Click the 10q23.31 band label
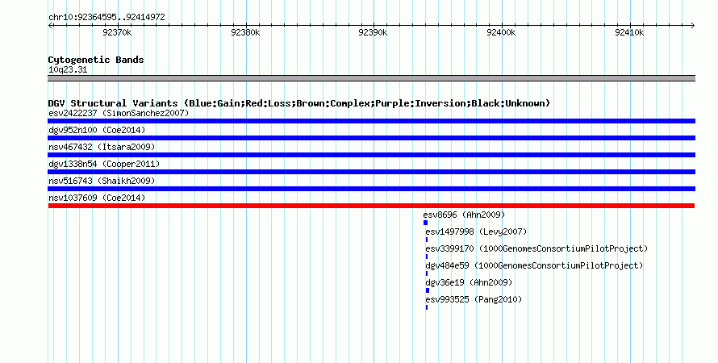Viewport: 718px width, 363px height. [68, 69]
